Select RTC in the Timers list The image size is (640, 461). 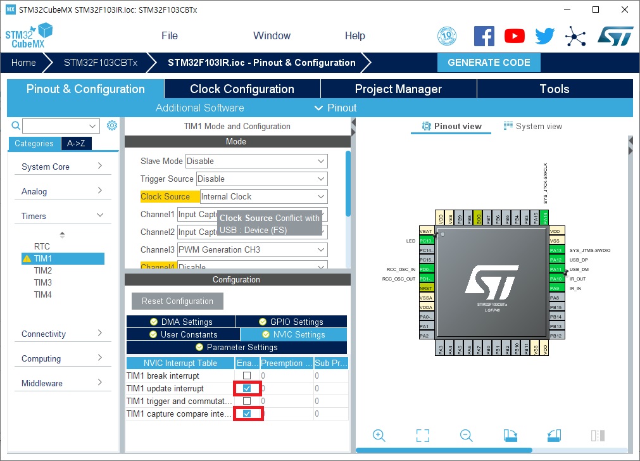[42, 246]
